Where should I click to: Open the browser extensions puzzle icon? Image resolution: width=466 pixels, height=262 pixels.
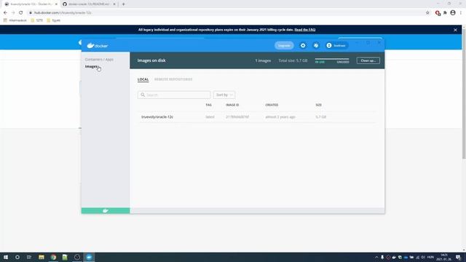[445, 13]
